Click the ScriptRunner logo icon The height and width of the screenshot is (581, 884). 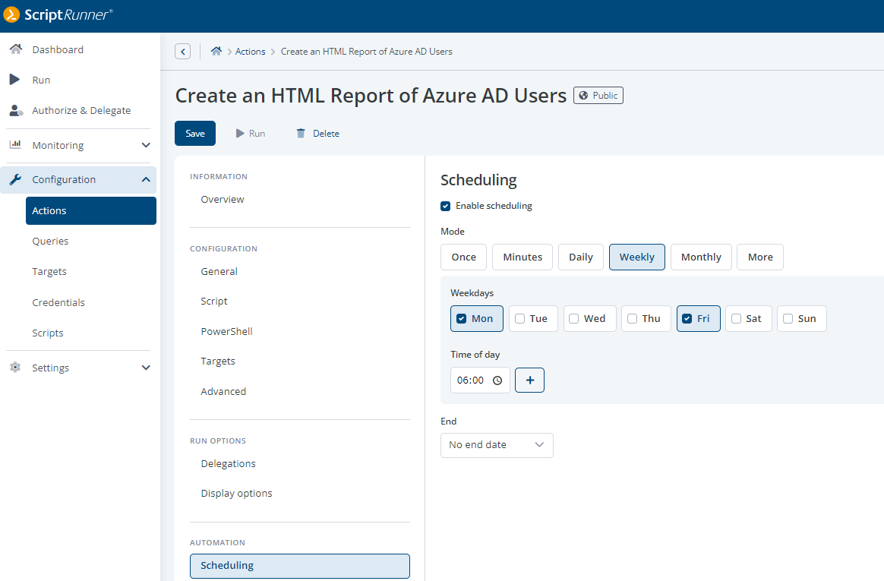coord(11,14)
